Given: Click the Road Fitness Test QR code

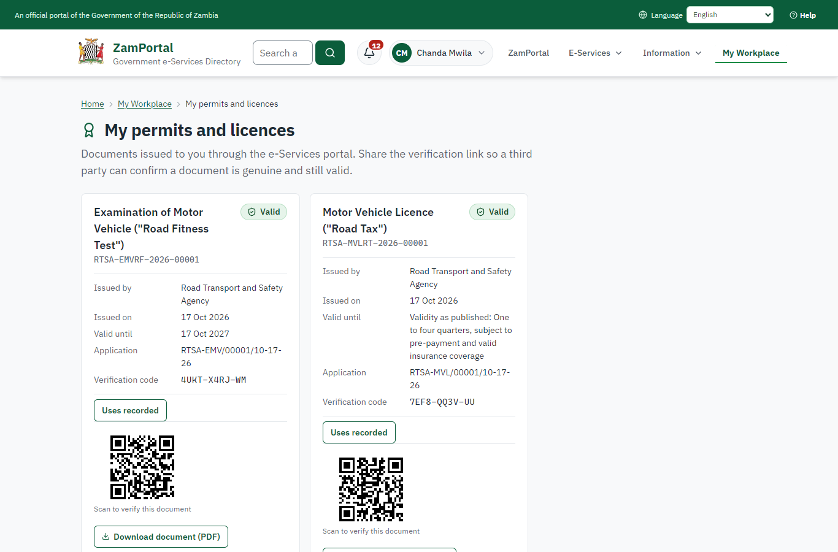Looking at the screenshot, I should 142,467.
